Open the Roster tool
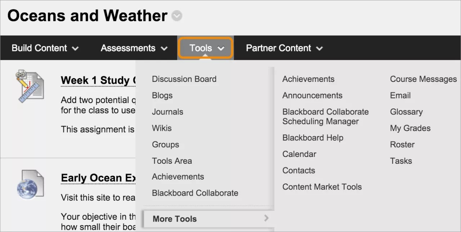 (402, 144)
